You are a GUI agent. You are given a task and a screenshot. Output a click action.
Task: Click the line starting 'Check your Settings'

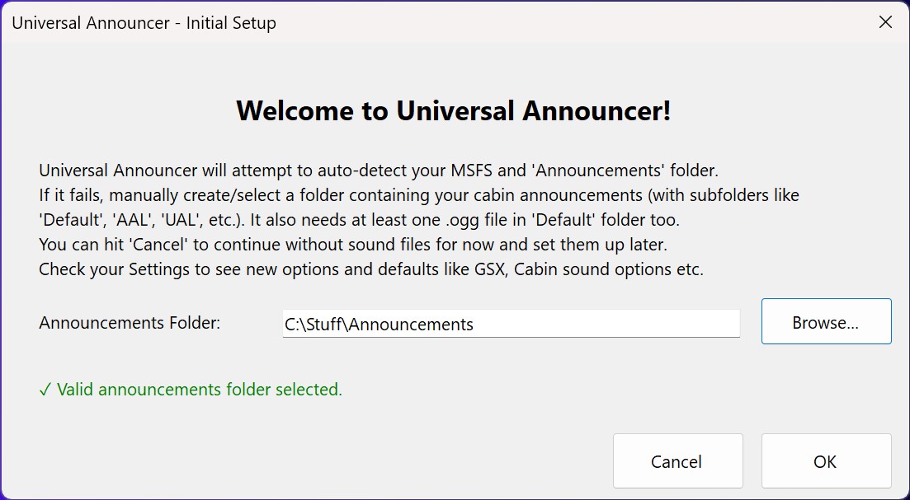pyautogui.click(x=371, y=269)
